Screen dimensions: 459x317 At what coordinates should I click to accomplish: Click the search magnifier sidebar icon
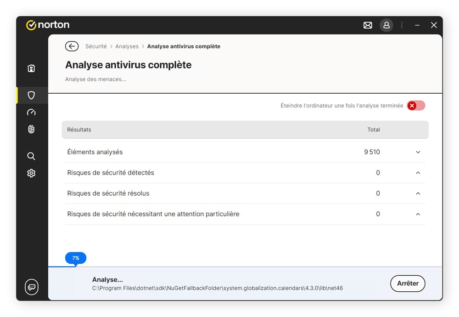31,156
